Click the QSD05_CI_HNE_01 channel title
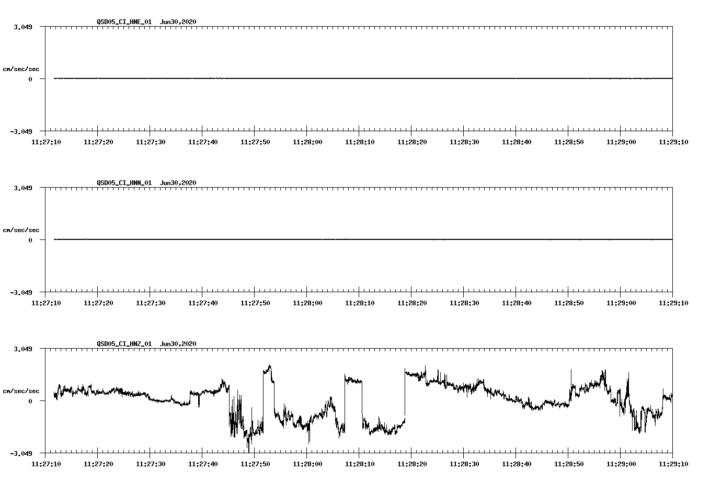Screen dimensions: 710x483 124,22
